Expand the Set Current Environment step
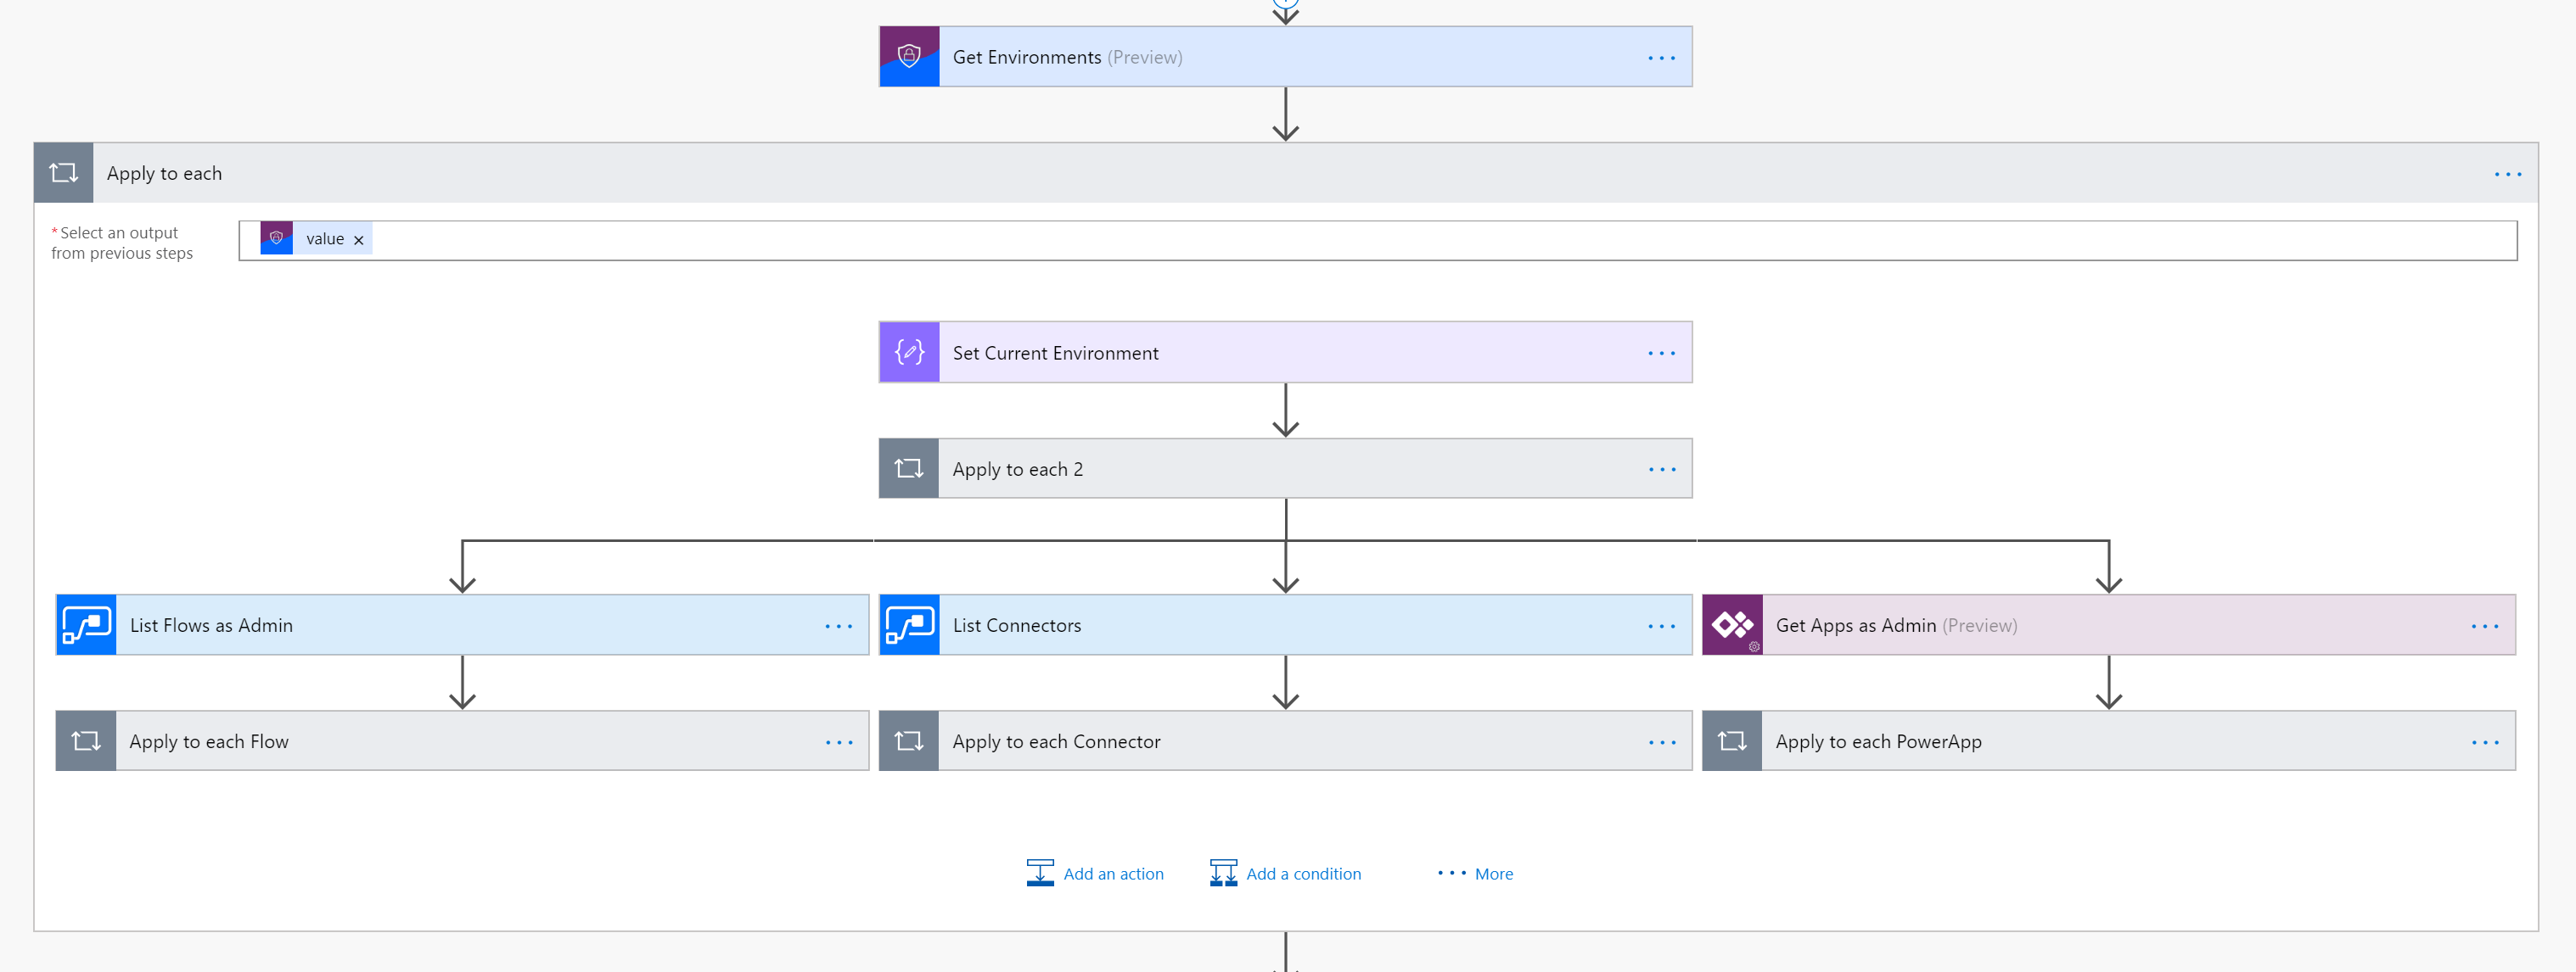 1055,353
